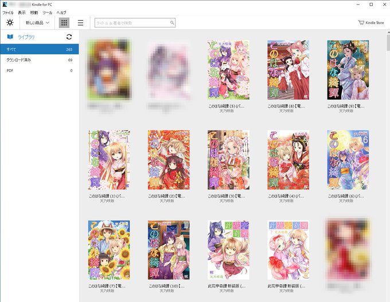The image size is (390, 302).
Task: Switch to grid view
Action: tap(64, 23)
